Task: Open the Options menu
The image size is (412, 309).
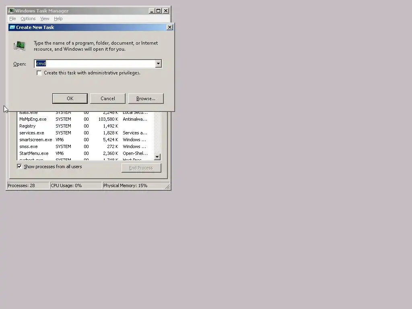Action: click(28, 19)
